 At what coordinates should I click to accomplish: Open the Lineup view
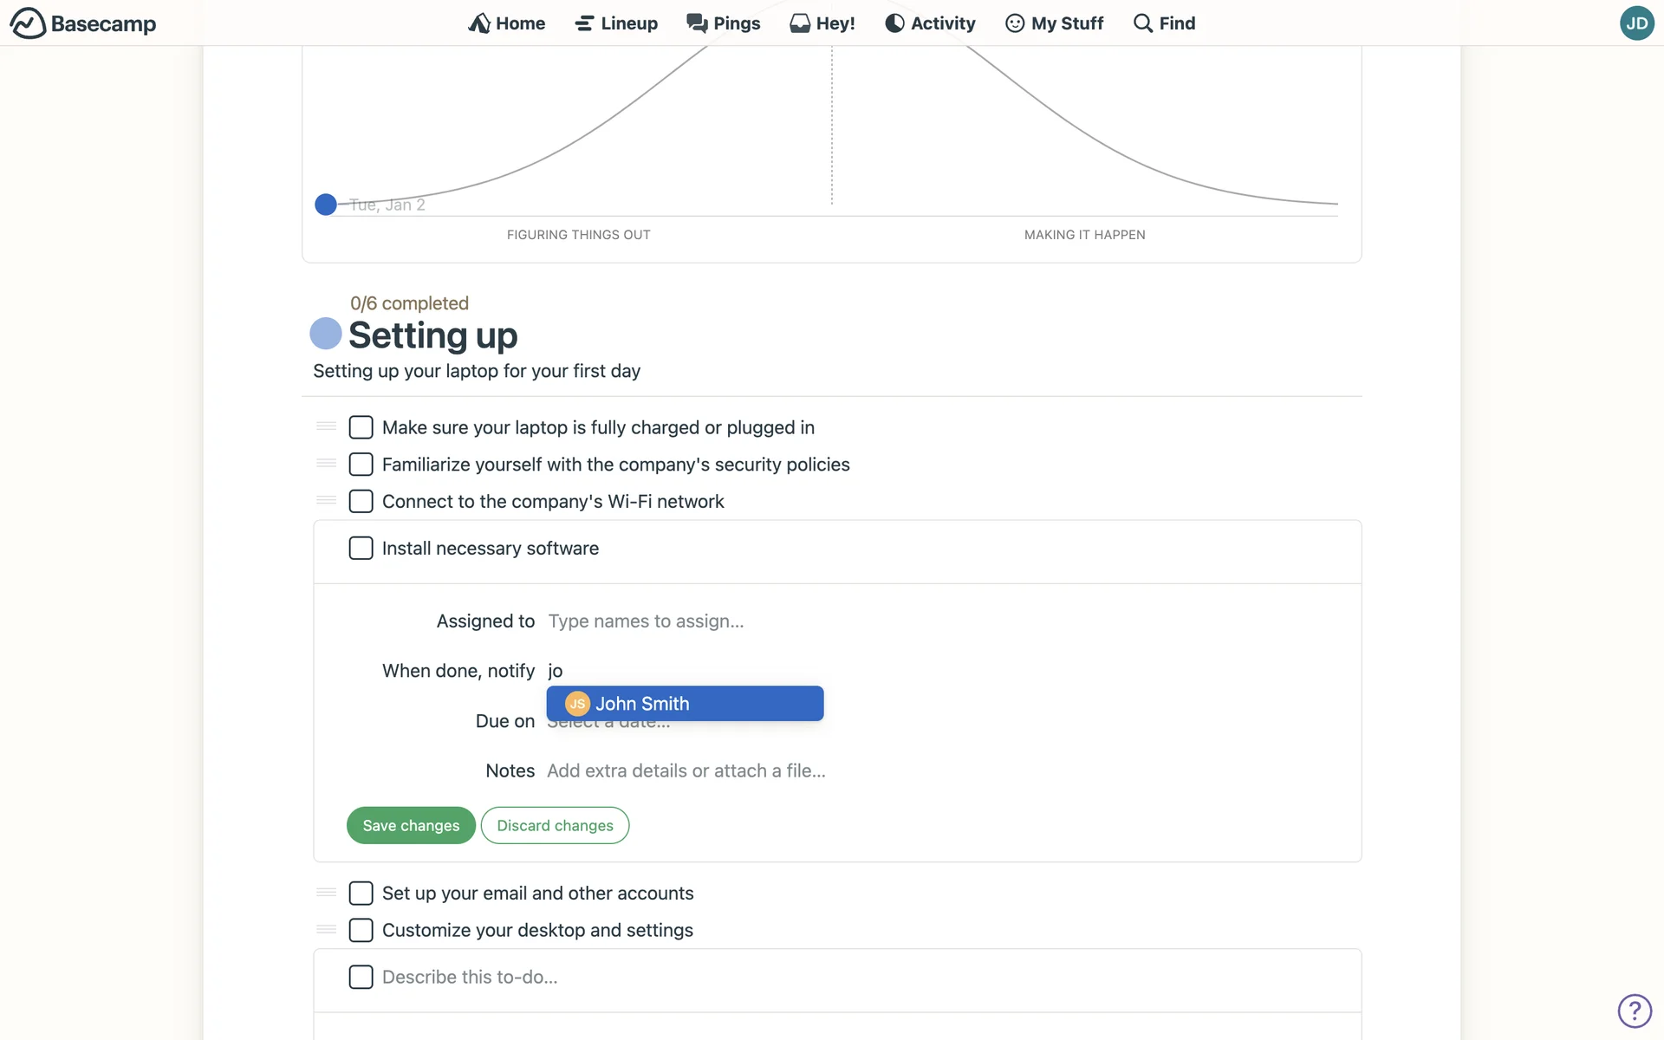tap(616, 23)
